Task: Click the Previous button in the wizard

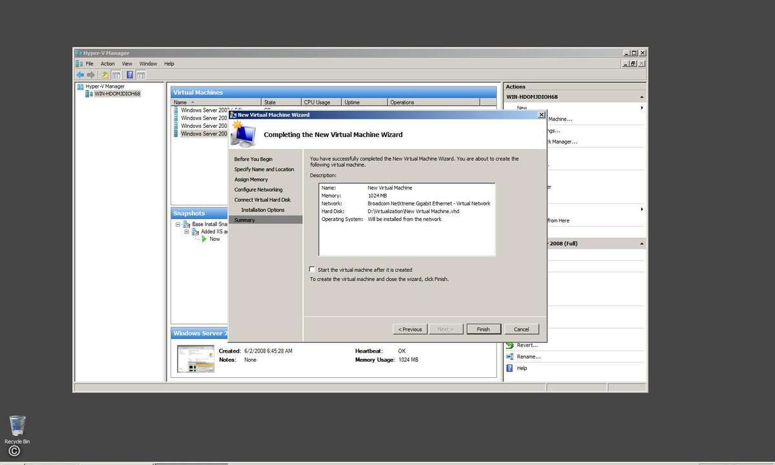Action: pos(410,329)
